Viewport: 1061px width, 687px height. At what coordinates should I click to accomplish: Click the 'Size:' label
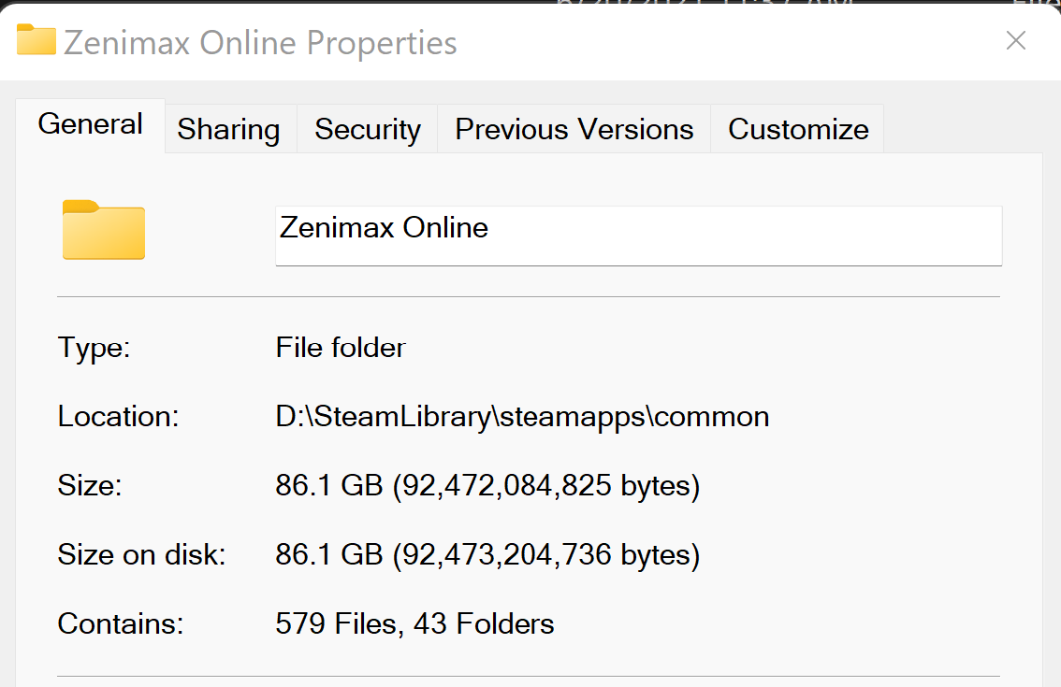coord(89,485)
